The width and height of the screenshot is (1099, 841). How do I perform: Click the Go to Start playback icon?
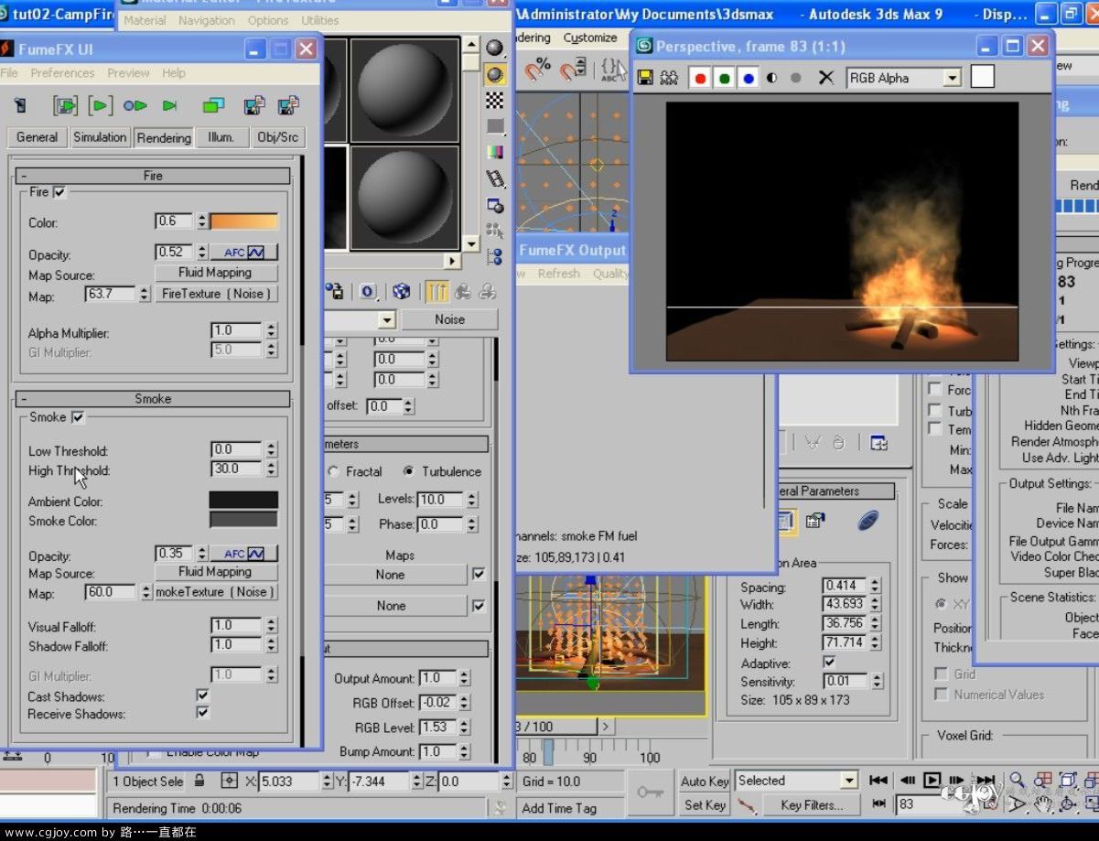pos(878,780)
